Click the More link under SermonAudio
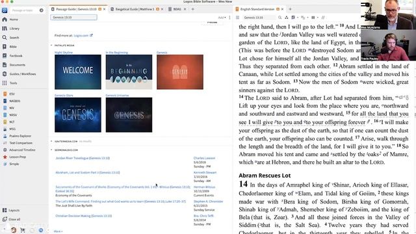This screenshot has height=234, width=416. [58, 231]
